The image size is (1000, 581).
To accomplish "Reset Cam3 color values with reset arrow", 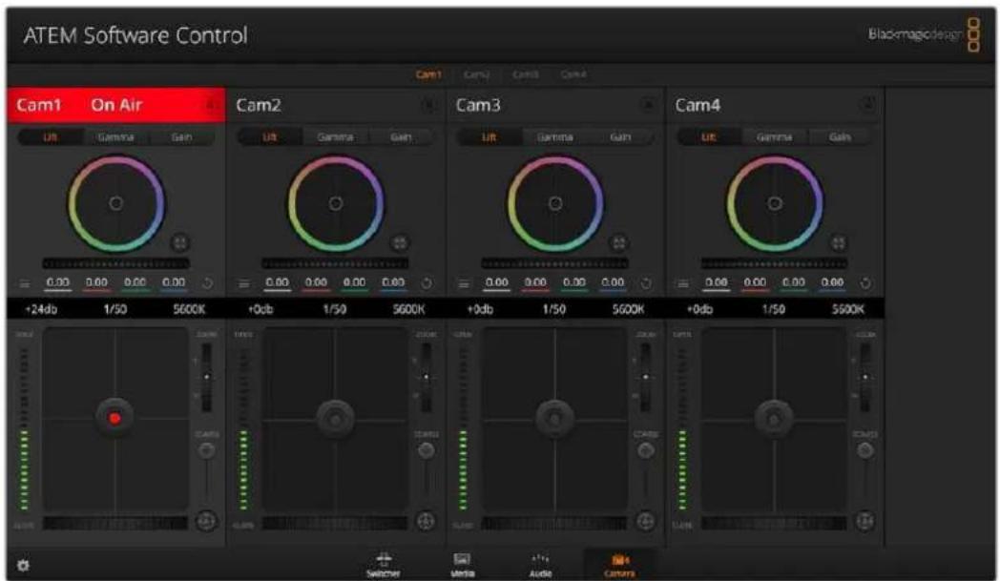I will [646, 283].
